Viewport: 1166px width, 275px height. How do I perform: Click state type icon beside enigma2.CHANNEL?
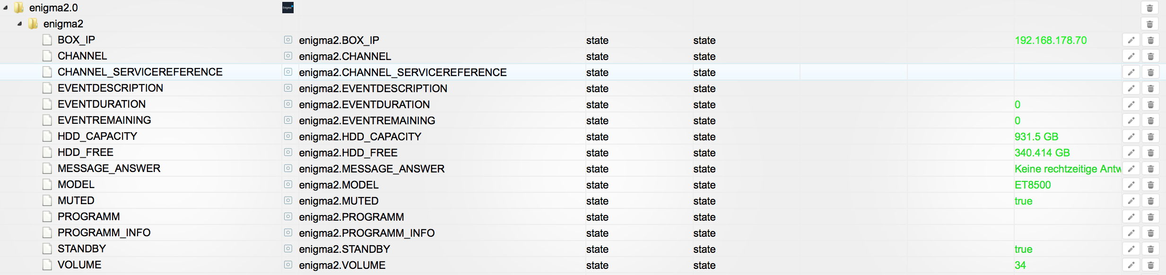click(x=288, y=56)
